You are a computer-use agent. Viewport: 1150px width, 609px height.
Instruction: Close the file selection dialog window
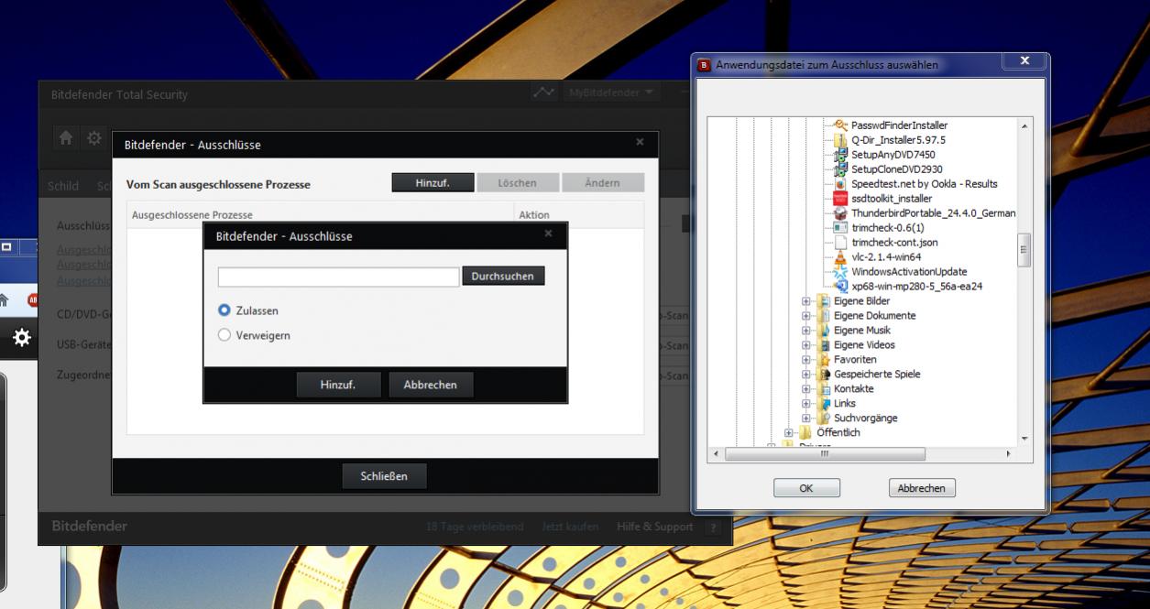[x=1024, y=60]
